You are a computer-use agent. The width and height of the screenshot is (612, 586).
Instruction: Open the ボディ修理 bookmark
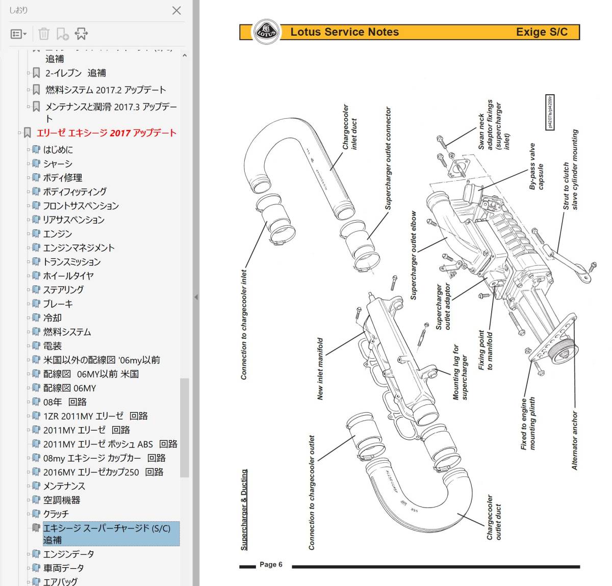pyautogui.click(x=62, y=178)
